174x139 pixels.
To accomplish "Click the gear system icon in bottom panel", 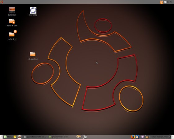I will click(85, 137).
